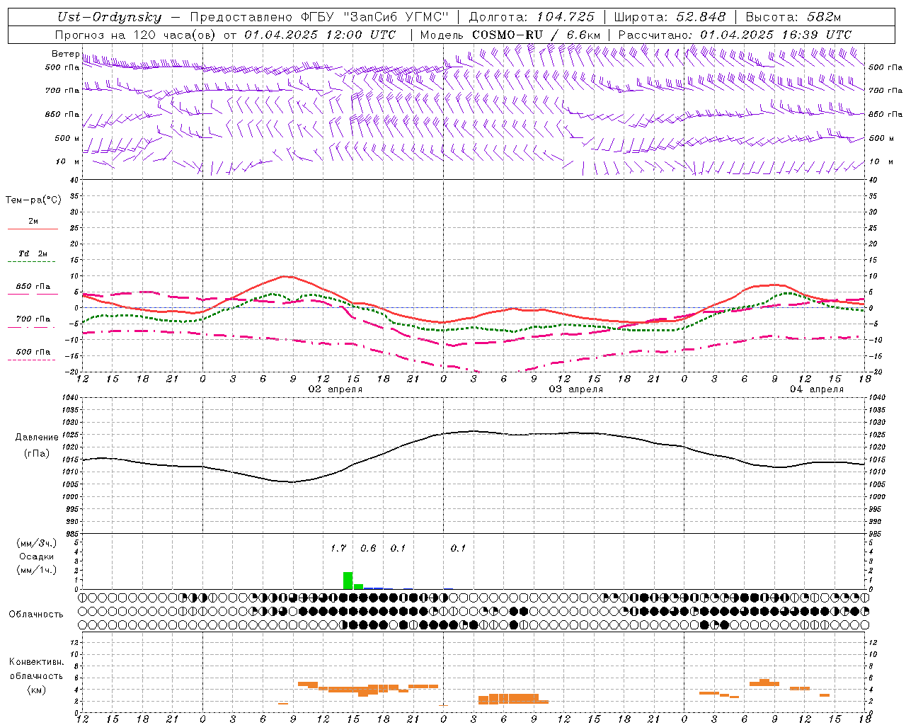Click the "(мм/1ч.)" precipitation unit label
The height and width of the screenshot is (725, 906).
point(37,570)
